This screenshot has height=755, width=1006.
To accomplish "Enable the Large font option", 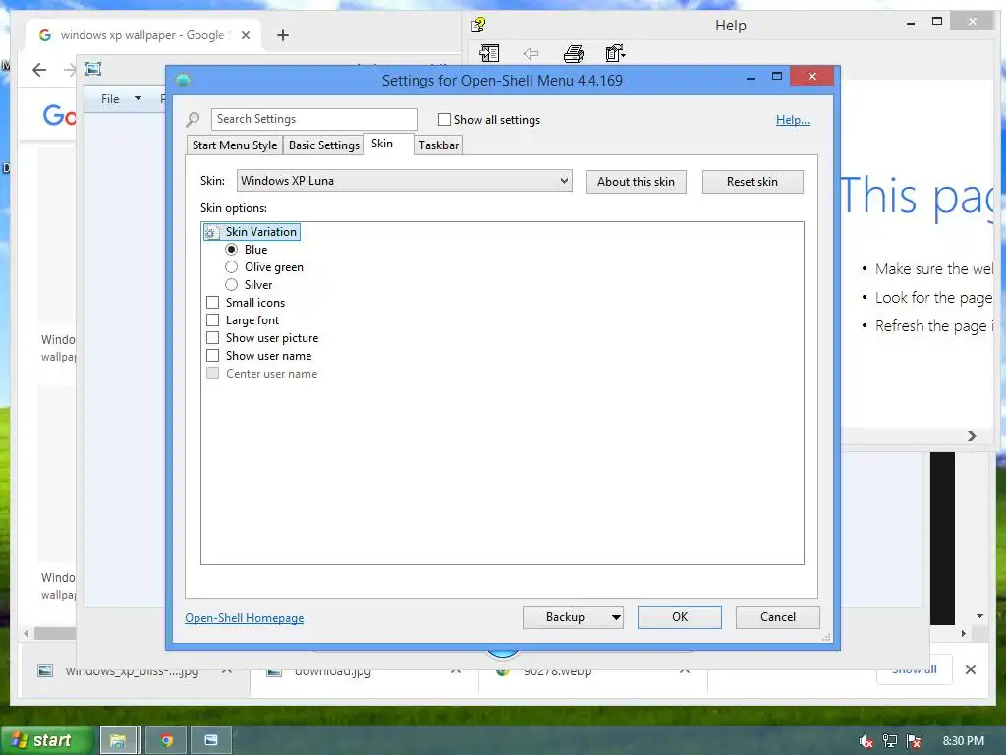I will point(213,319).
